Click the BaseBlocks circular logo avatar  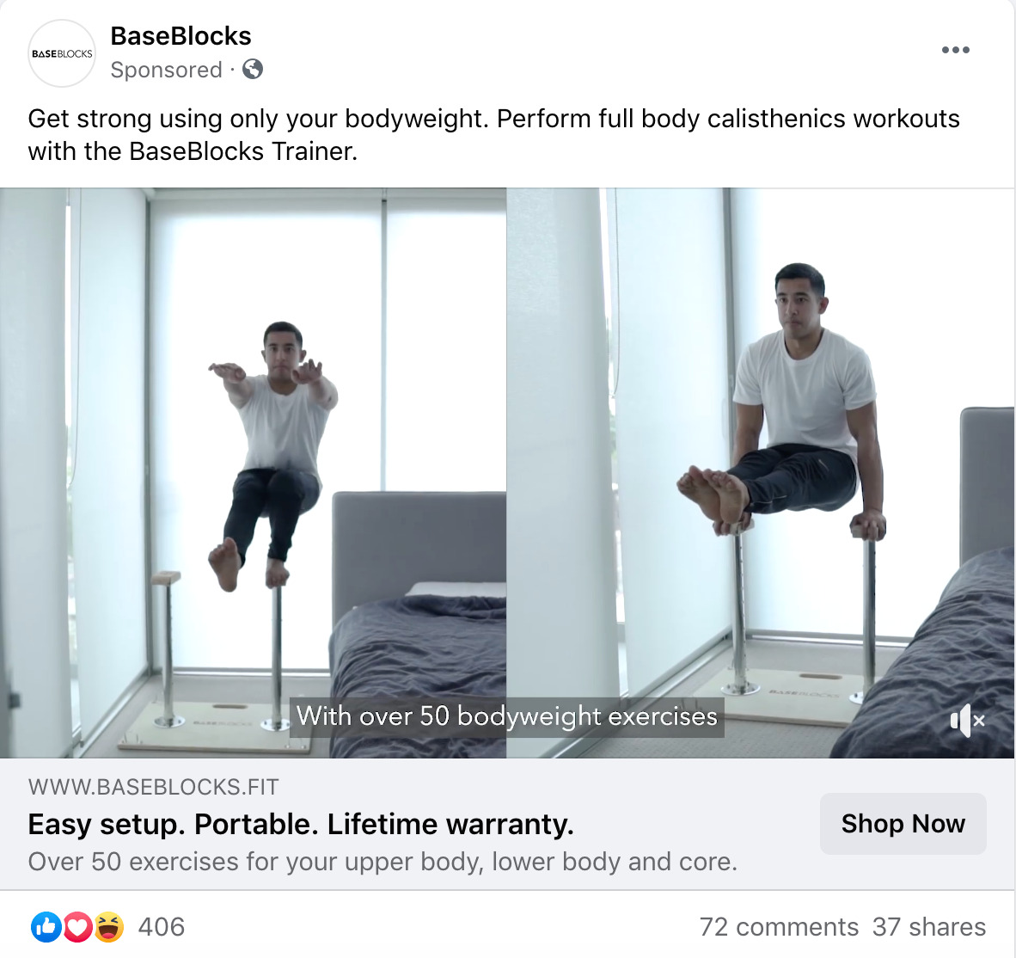[61, 52]
